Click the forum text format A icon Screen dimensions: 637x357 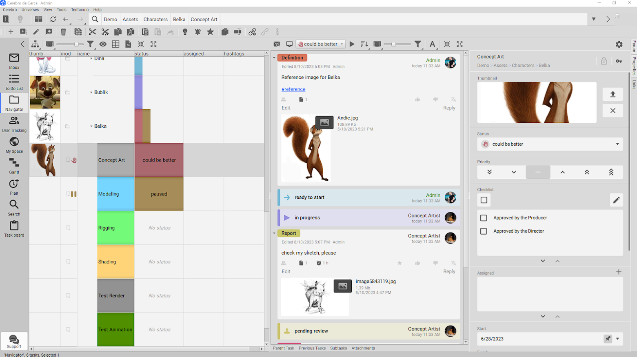click(432, 44)
